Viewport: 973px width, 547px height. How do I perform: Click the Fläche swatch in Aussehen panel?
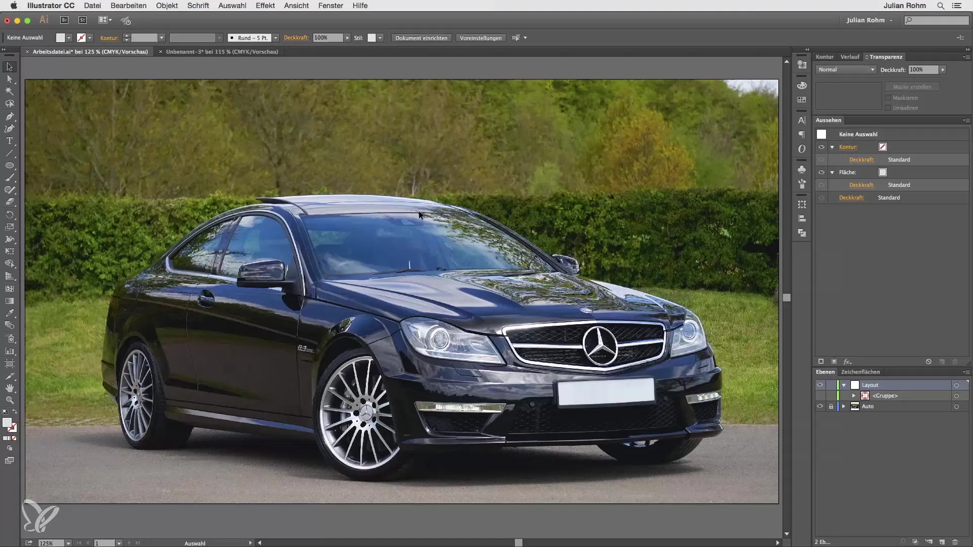point(883,172)
